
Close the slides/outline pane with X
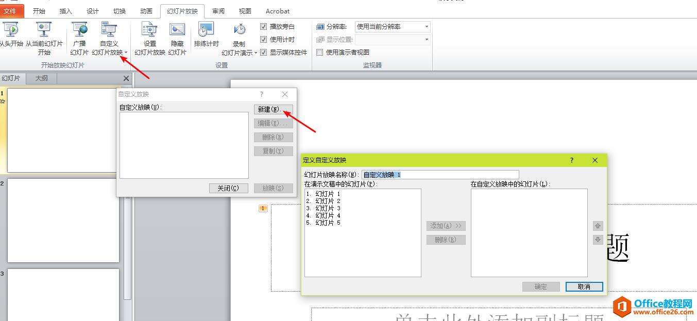(x=126, y=78)
